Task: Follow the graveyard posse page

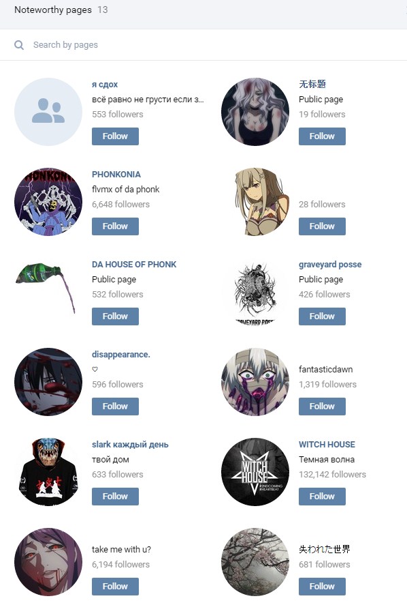Action: [322, 316]
